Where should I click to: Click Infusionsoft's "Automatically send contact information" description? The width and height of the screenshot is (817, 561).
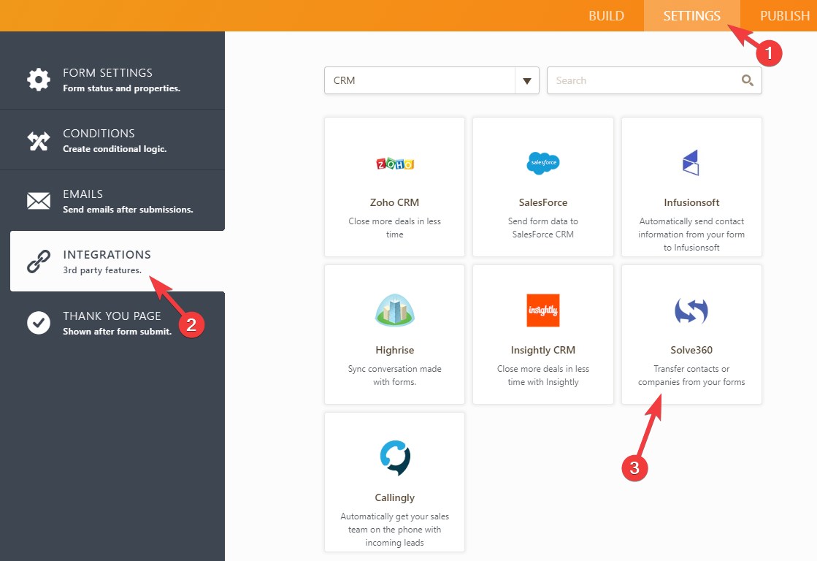point(691,234)
